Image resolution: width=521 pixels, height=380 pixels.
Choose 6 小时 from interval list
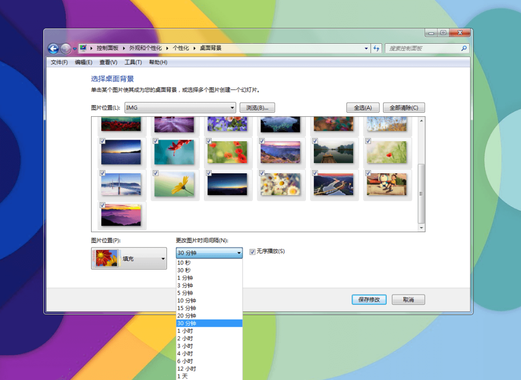coord(209,361)
